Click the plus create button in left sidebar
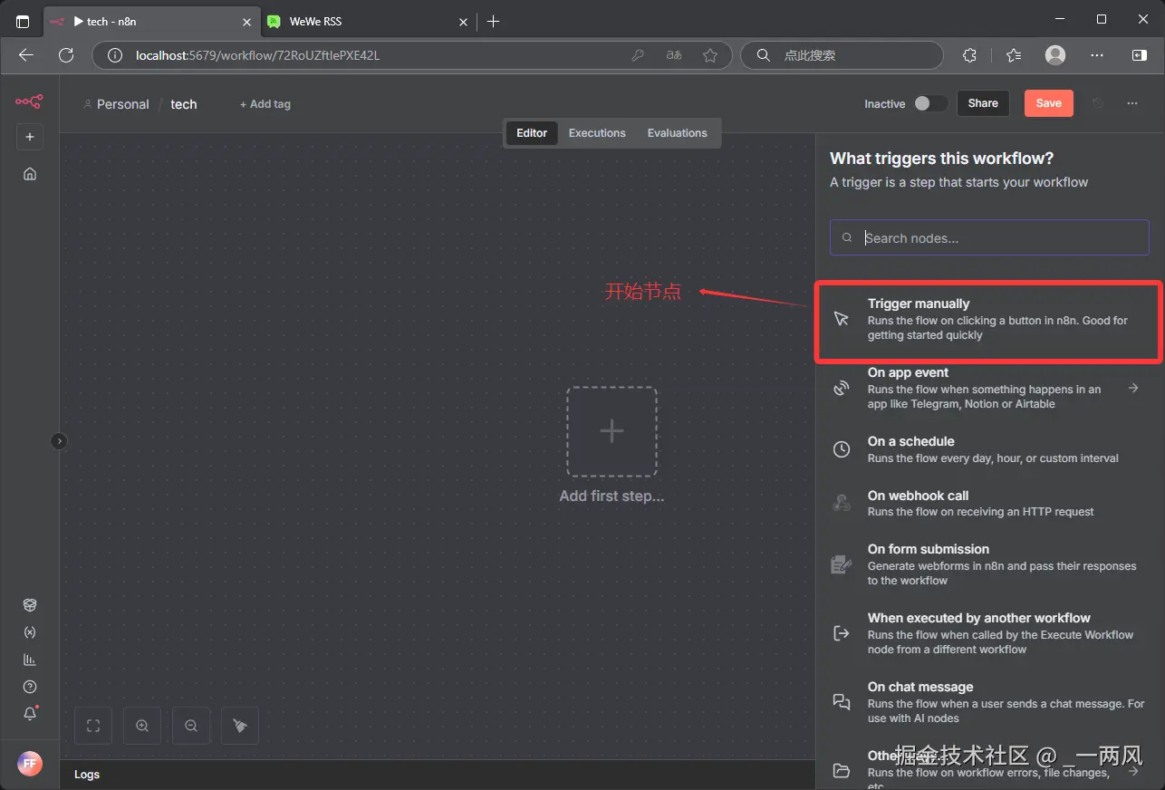Screen dimensions: 1165x790 pyautogui.click(x=30, y=137)
